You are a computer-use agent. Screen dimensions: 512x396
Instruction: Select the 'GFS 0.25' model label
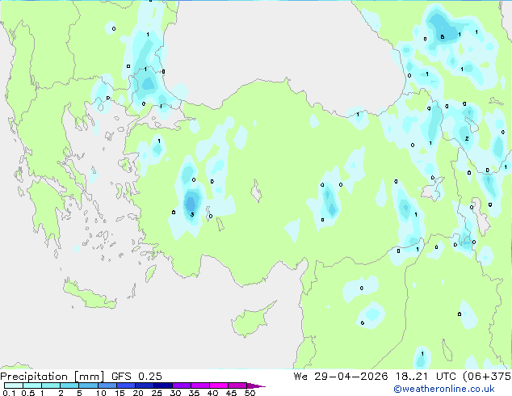(x=136, y=377)
